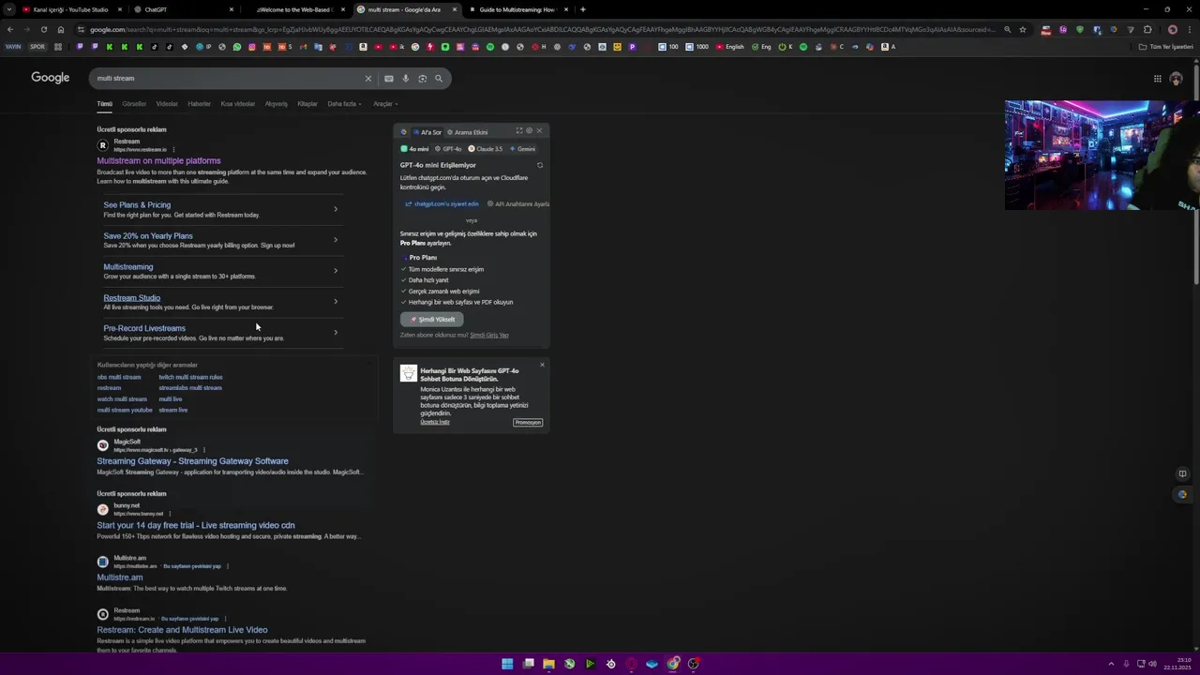This screenshot has width=1200, height=675.
Task: Open 'Restream: Create and Multistream Live Video'
Action: pyautogui.click(x=182, y=630)
